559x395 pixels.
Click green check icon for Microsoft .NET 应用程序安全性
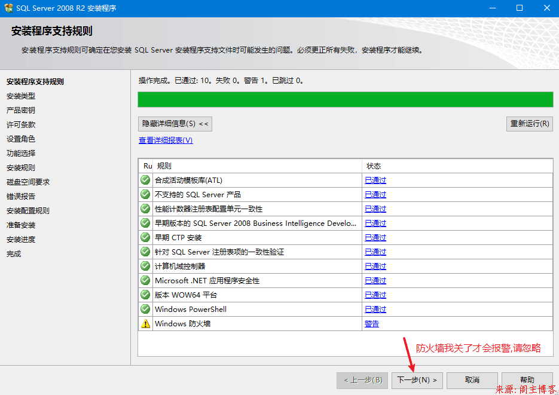coord(145,281)
